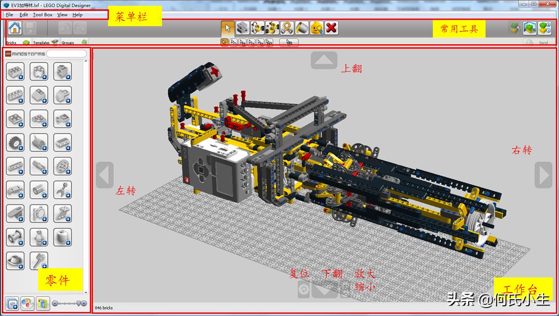The width and height of the screenshot is (559, 316).
Task: Switch to the Templates tab
Action: [x=45, y=42]
